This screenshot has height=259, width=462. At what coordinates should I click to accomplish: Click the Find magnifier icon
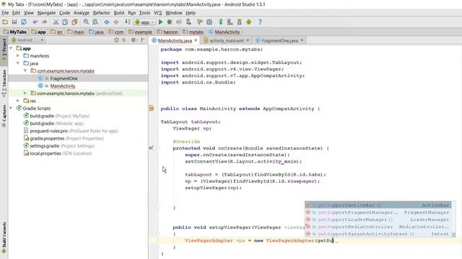(x=86, y=22)
